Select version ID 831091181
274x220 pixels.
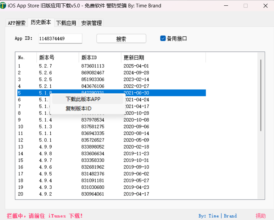[93, 181]
